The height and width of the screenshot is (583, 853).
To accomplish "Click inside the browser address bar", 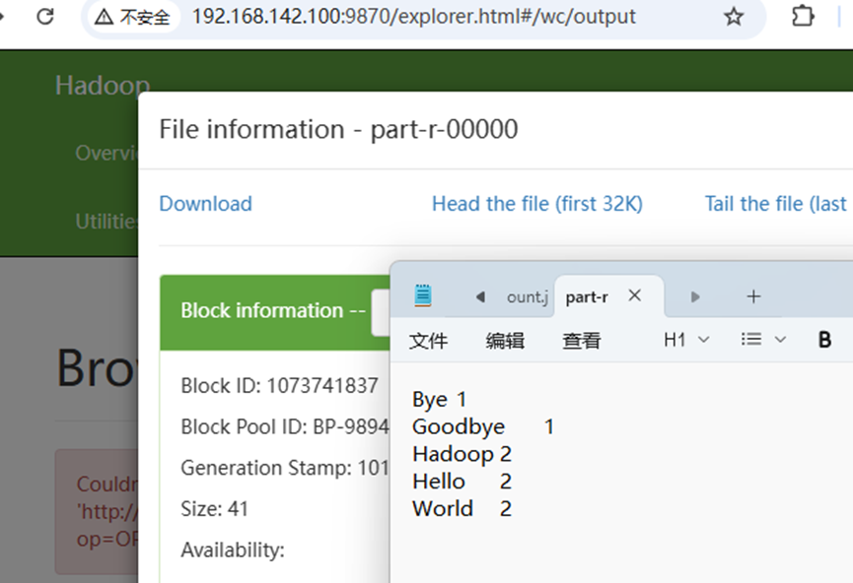I will pyautogui.click(x=414, y=17).
